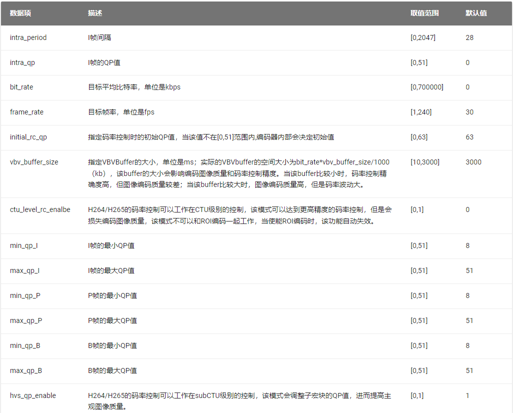The width and height of the screenshot is (513, 413).
Task: Select the initial_rc_qp parameter name
Action: (29, 137)
